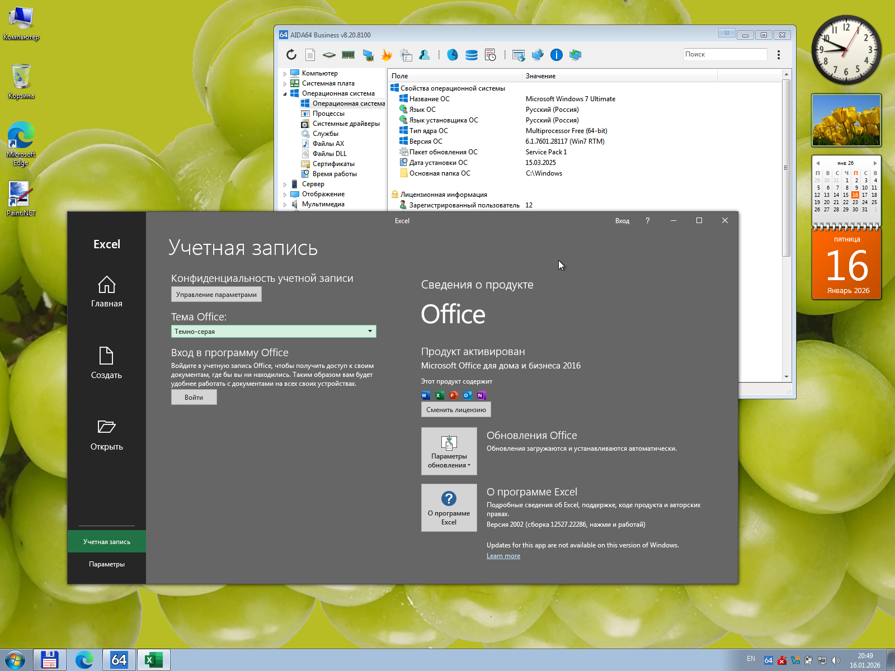Screen dimensions: 895x671
Task: Click the Войти sign-in button
Action: coord(194,398)
